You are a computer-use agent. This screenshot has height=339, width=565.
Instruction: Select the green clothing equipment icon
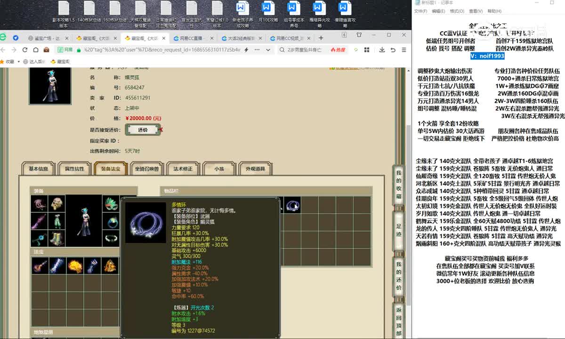pos(57,221)
